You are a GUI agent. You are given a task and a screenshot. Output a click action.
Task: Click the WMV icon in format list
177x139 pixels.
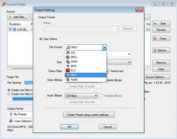coord(68,62)
